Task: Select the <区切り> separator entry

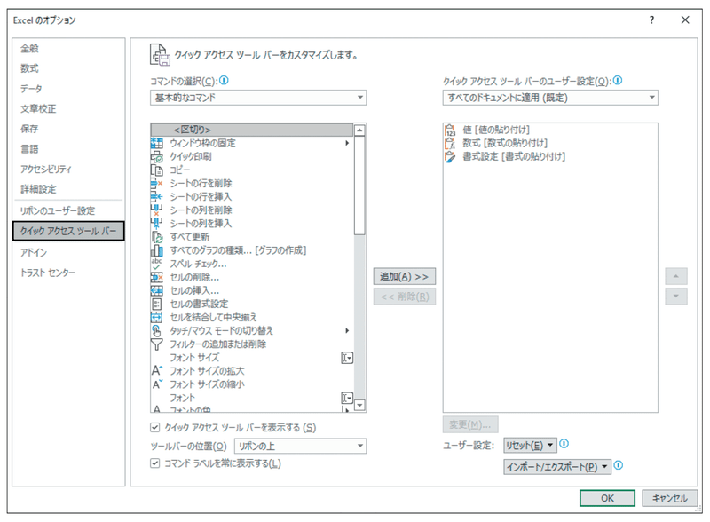Action: (x=252, y=130)
